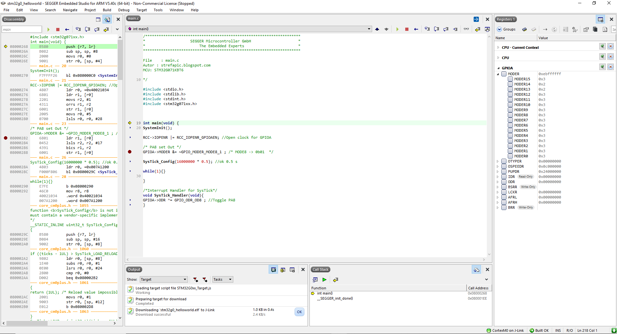Collapse the GPIOA register group
Viewport: 617px width, 334px height.
point(498,68)
